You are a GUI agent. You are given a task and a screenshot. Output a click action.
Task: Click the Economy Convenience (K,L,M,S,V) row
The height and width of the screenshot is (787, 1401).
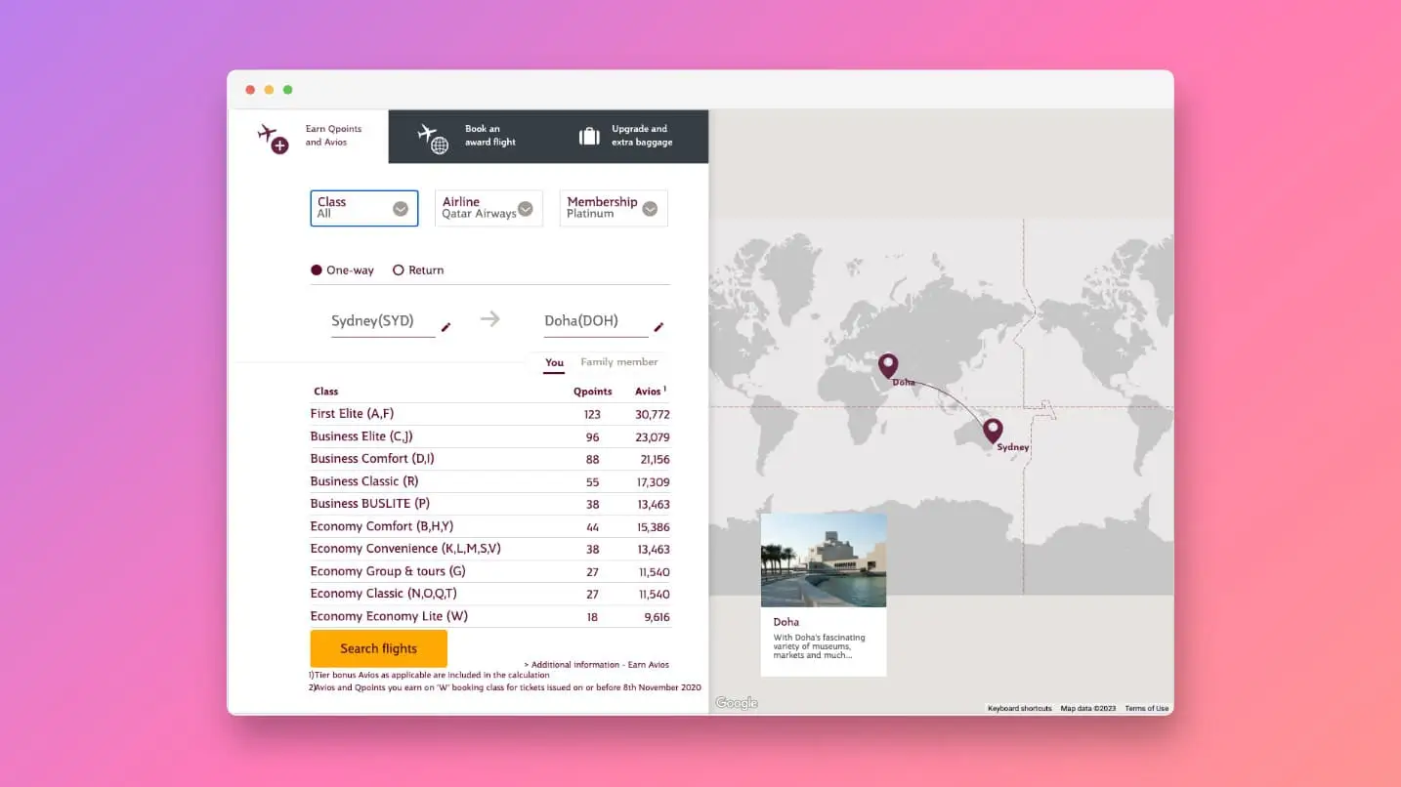(x=490, y=549)
